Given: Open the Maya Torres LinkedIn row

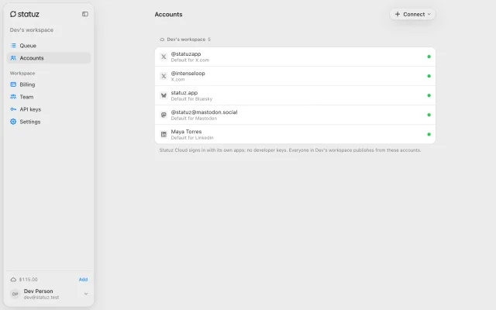Looking at the screenshot, I should 295,134.
